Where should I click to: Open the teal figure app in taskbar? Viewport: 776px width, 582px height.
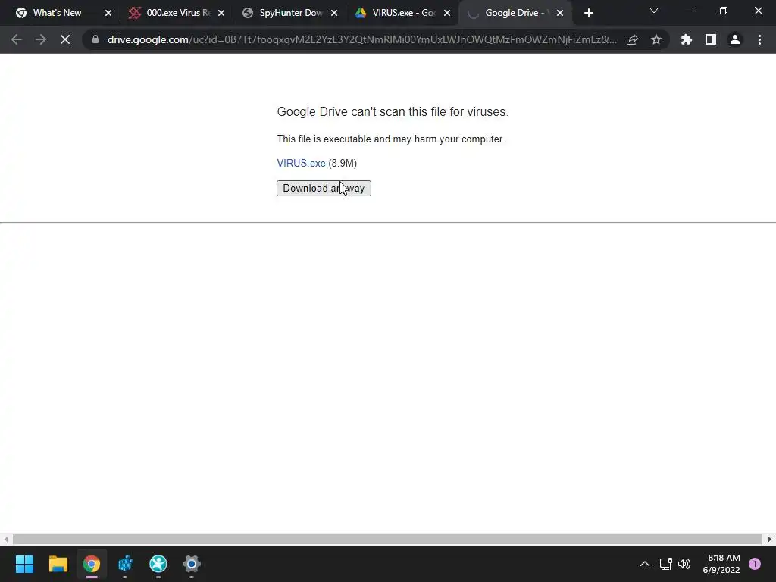158,564
